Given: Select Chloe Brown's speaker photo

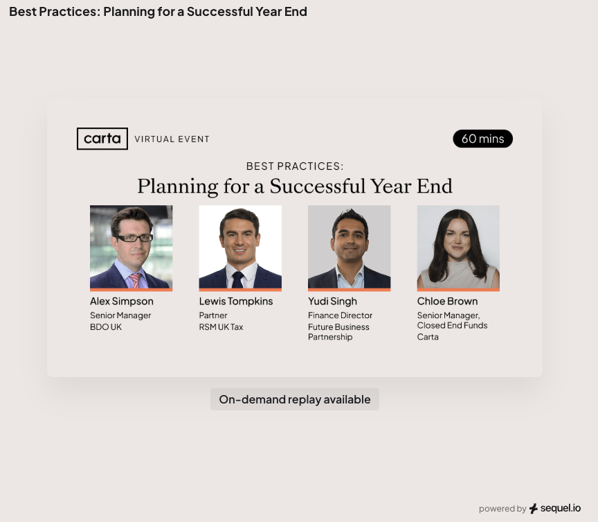Looking at the screenshot, I should (x=457, y=247).
